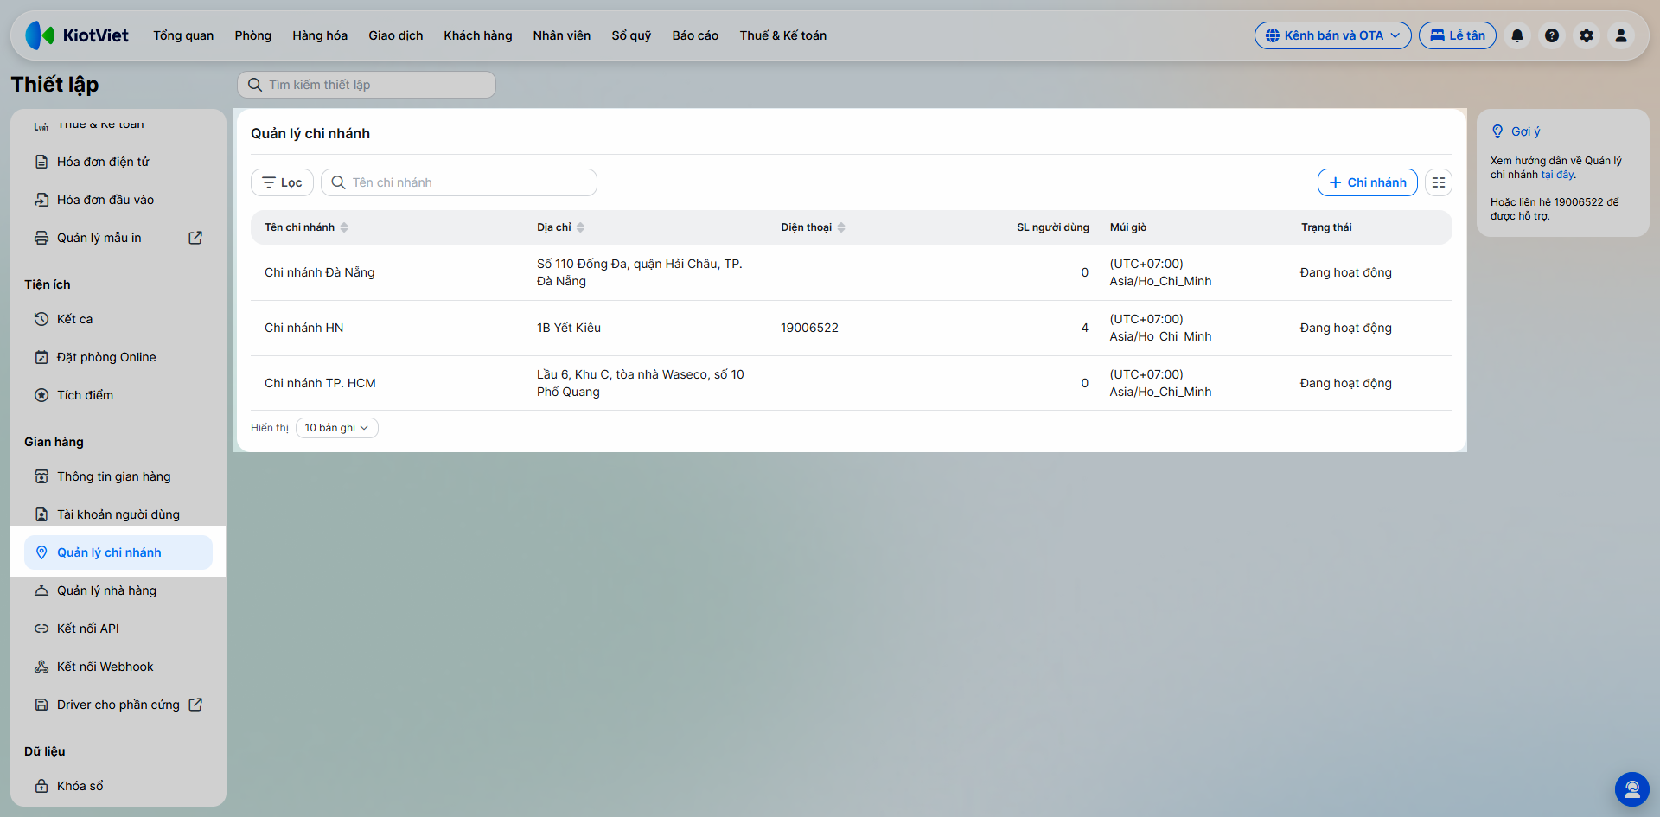Click the Gợi ý lightbulb icon
Image resolution: width=1660 pixels, height=817 pixels.
(x=1497, y=131)
